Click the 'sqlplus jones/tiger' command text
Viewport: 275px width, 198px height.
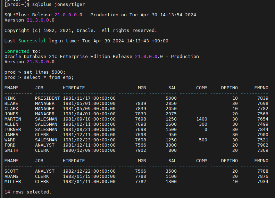(x=59, y=5)
